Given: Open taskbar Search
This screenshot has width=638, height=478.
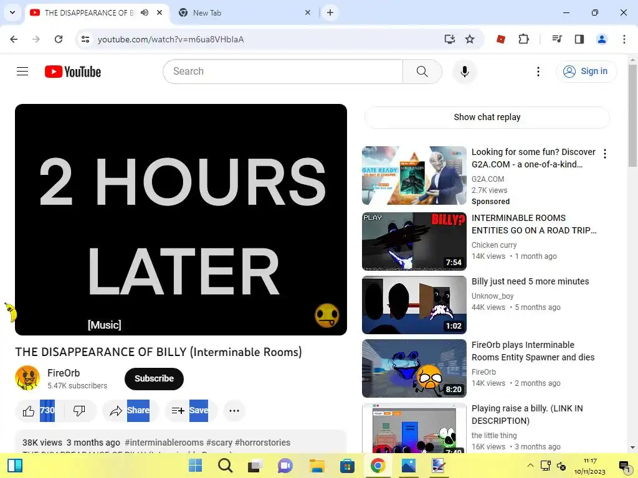Looking at the screenshot, I should [225, 466].
